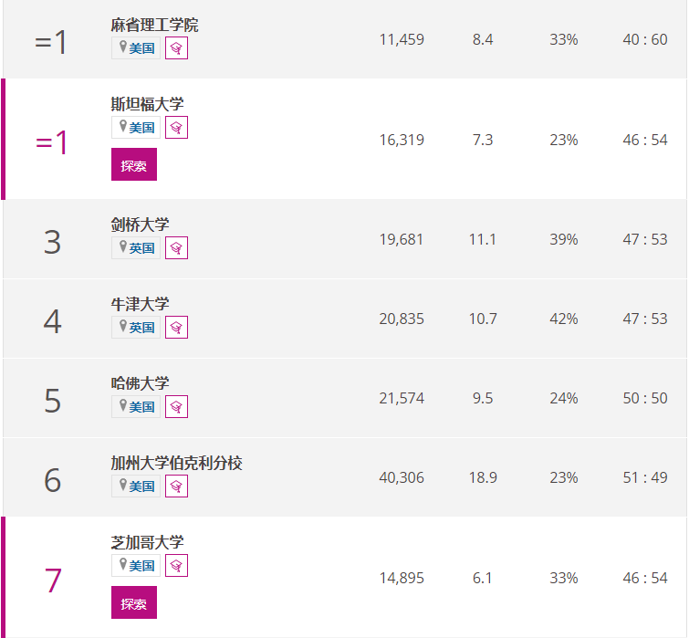The width and height of the screenshot is (689, 638).
Task: Open 牛津大学 university link
Action: [x=140, y=304]
